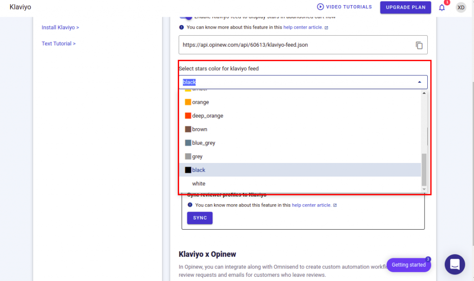Image resolution: width=474 pixels, height=281 pixels.
Task: Click info icon beside the Klaviyo feed help text
Action: click(x=181, y=27)
